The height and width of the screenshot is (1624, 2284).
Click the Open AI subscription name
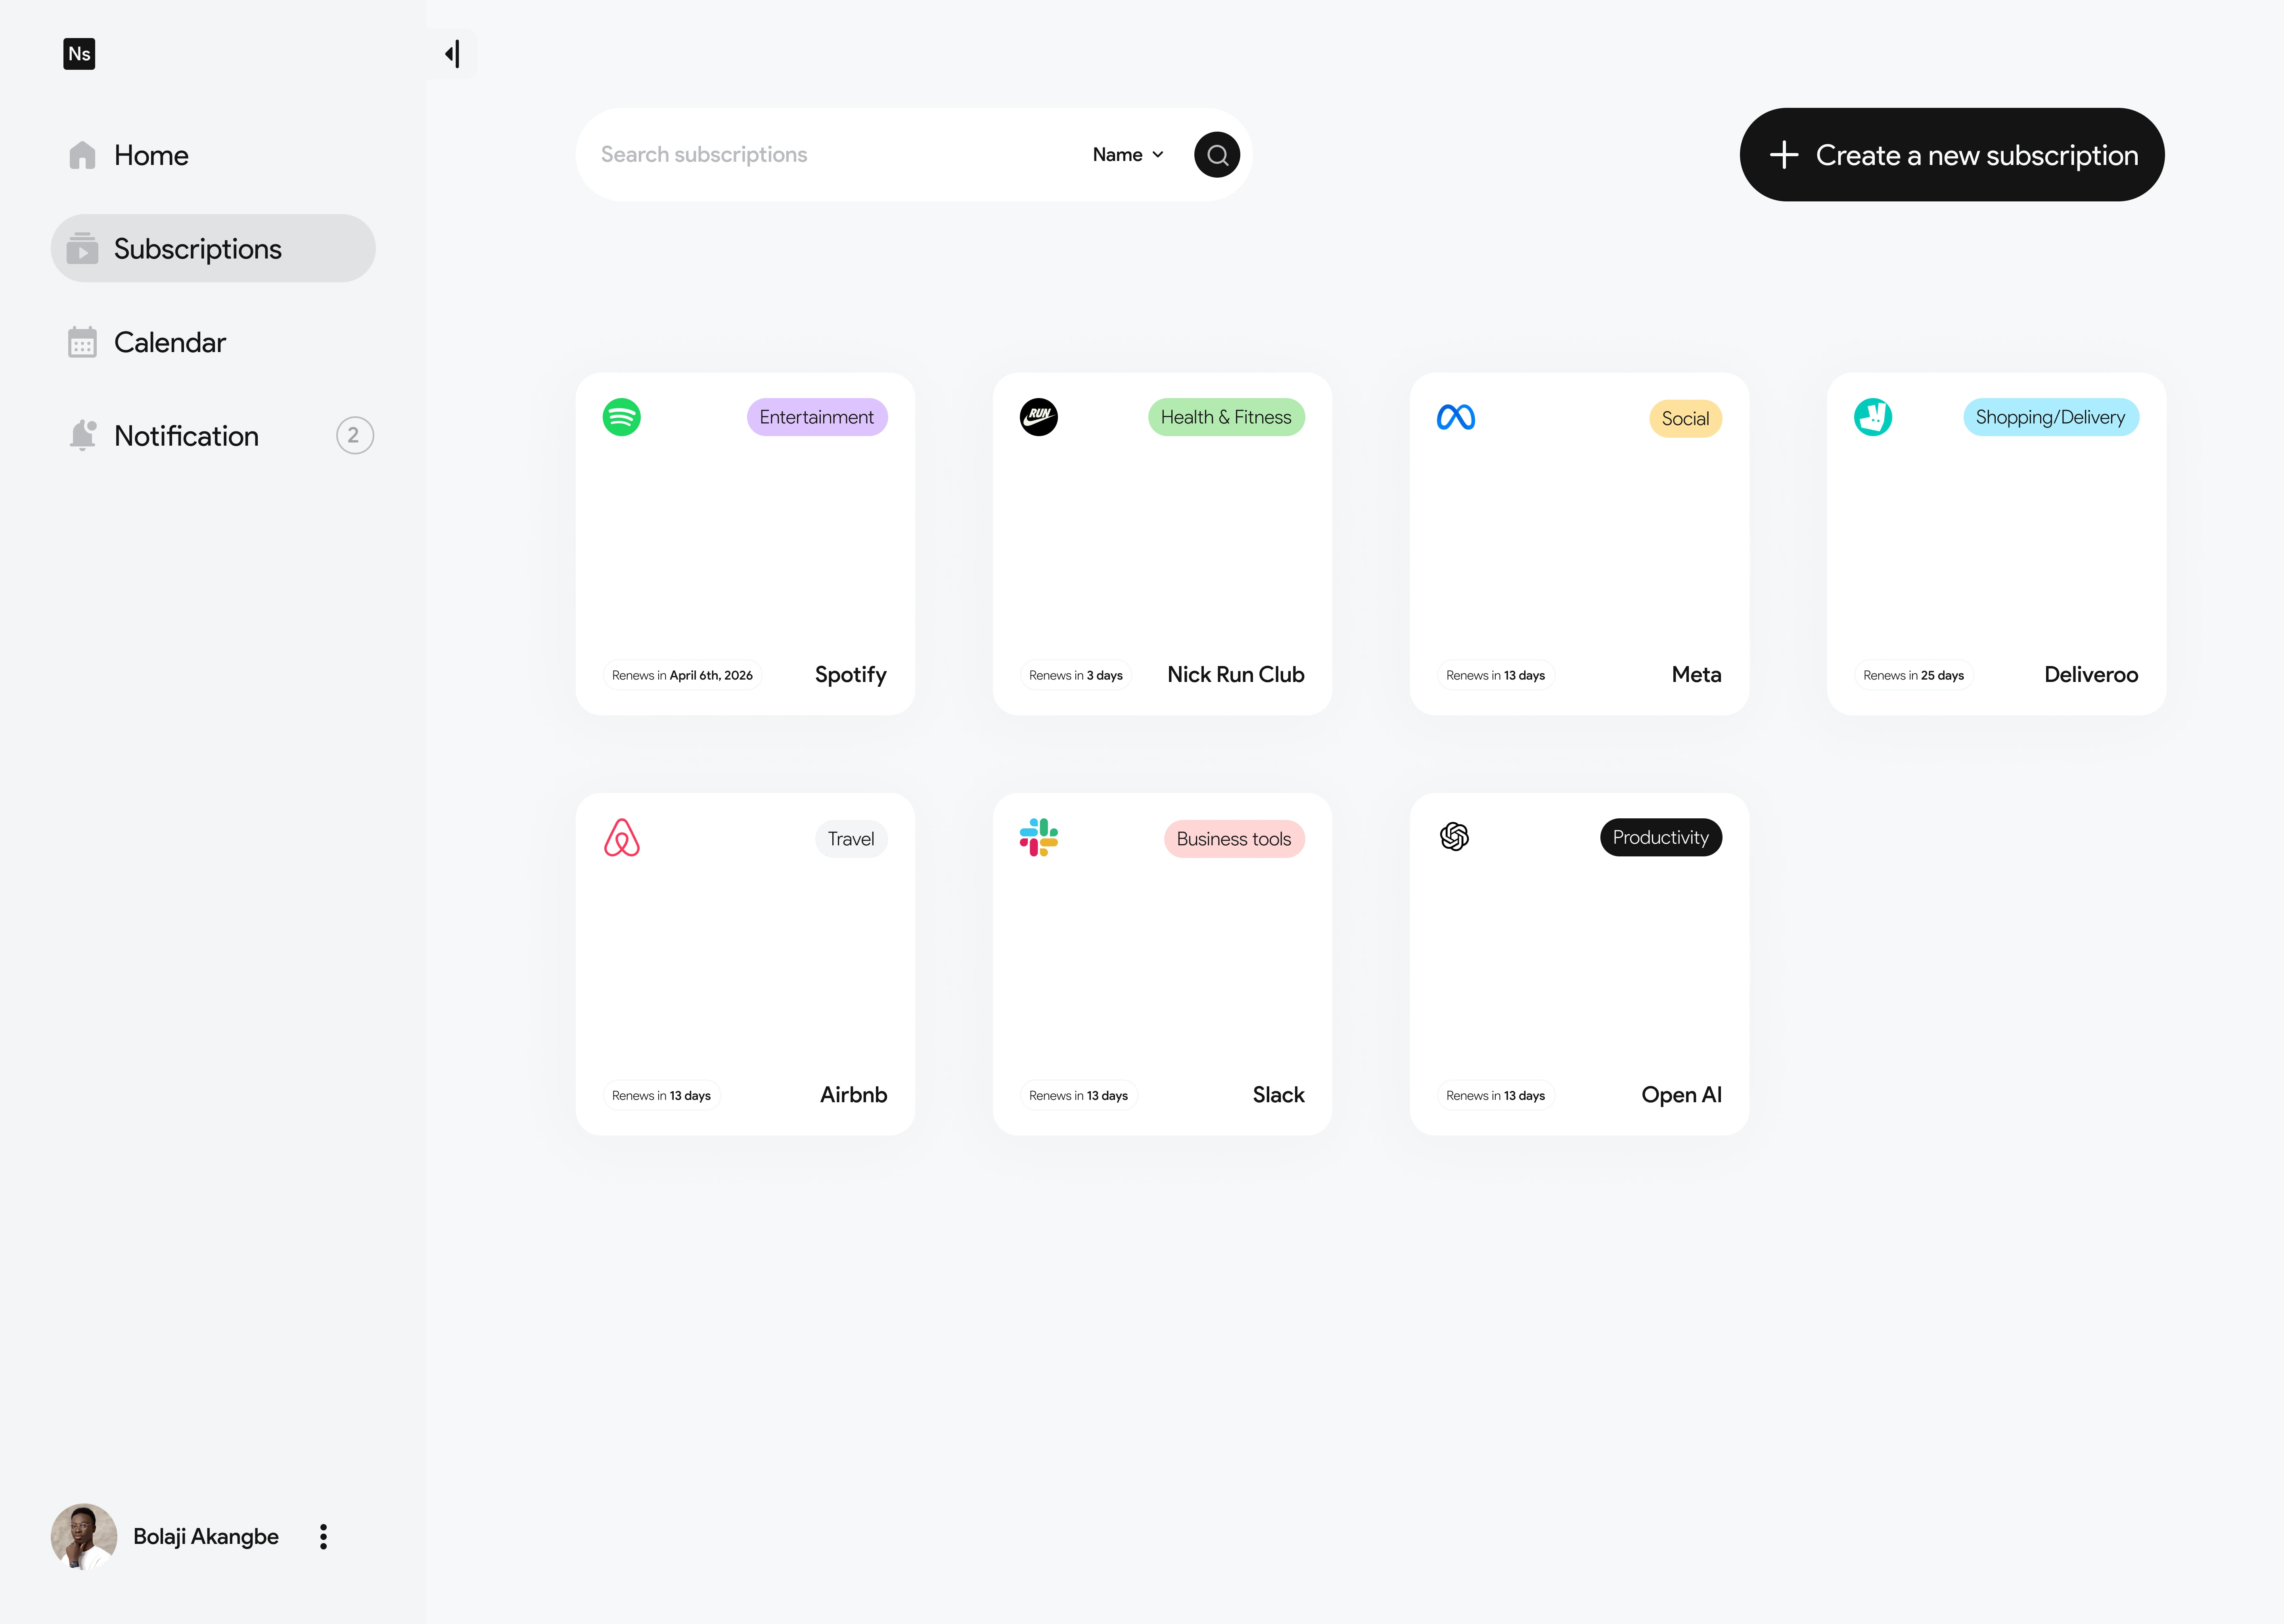click(1682, 1095)
